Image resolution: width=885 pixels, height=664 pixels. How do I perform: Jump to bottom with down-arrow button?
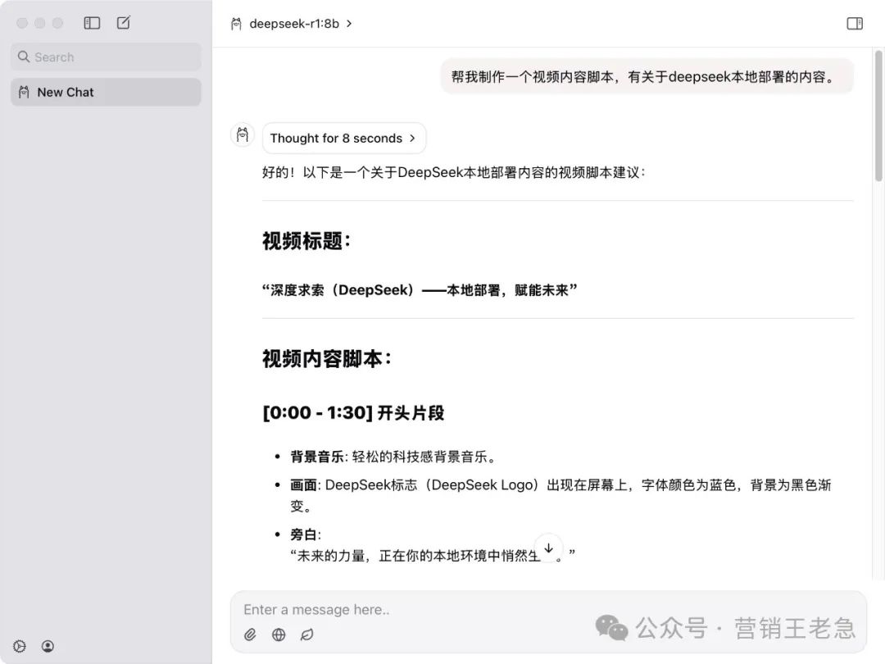point(548,548)
